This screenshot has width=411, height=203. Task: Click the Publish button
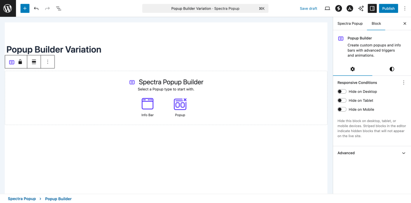click(388, 8)
